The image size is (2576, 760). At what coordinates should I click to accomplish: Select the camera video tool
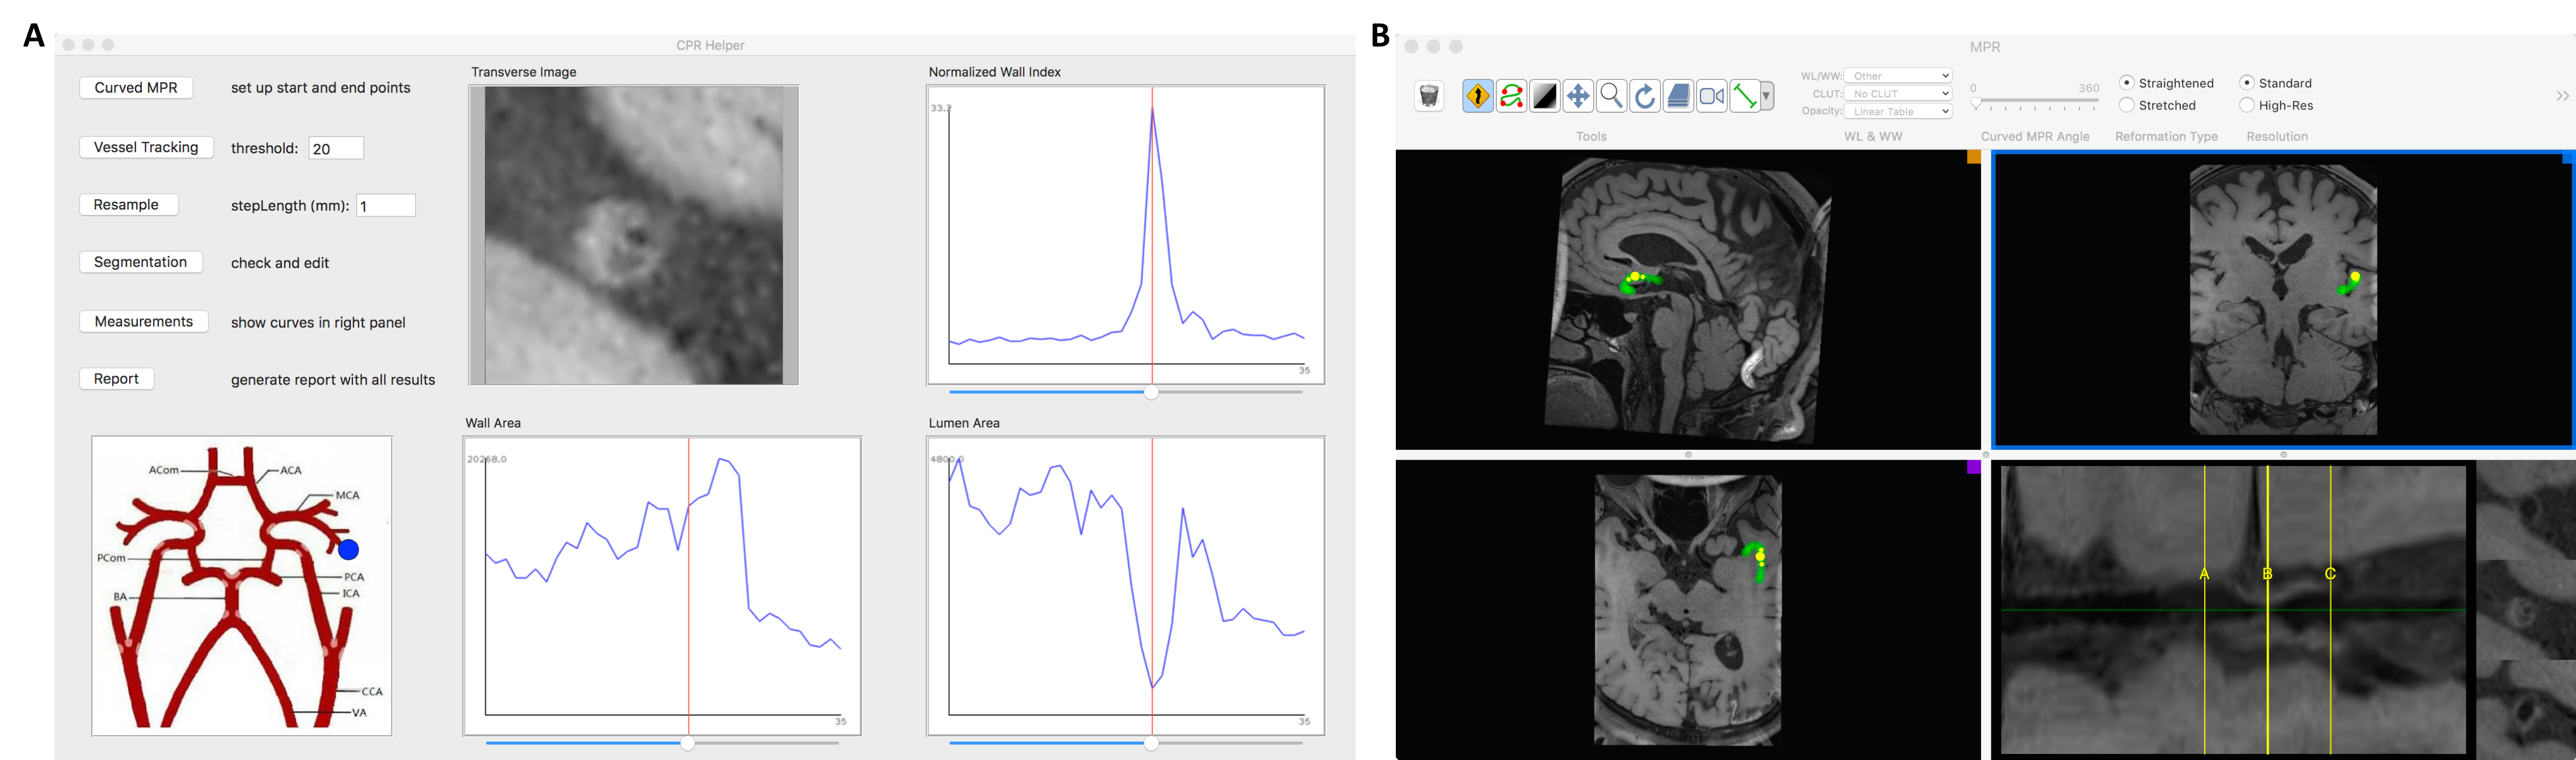pyautogui.click(x=1711, y=96)
